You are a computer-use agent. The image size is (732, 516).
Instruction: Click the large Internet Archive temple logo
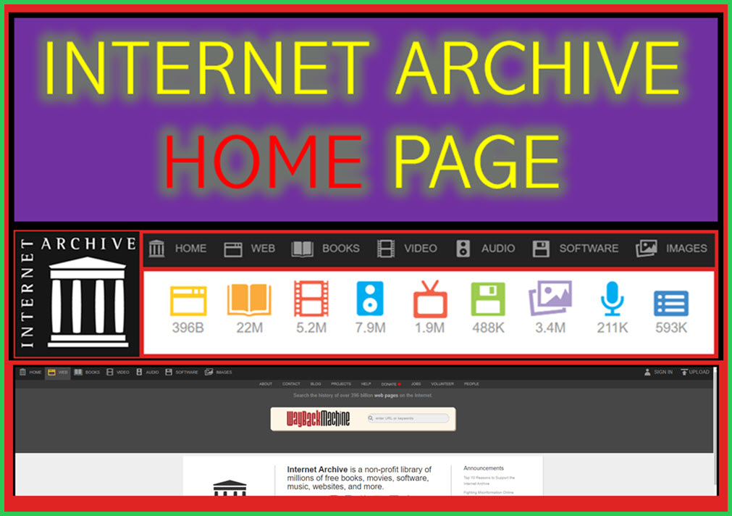[88, 302]
